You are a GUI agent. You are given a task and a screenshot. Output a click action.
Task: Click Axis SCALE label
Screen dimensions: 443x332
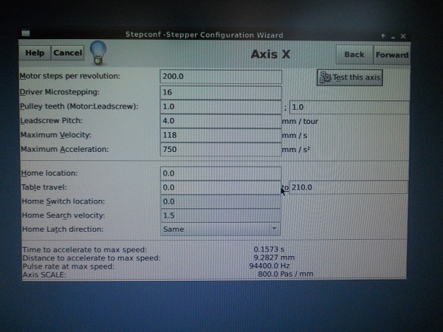pos(44,274)
